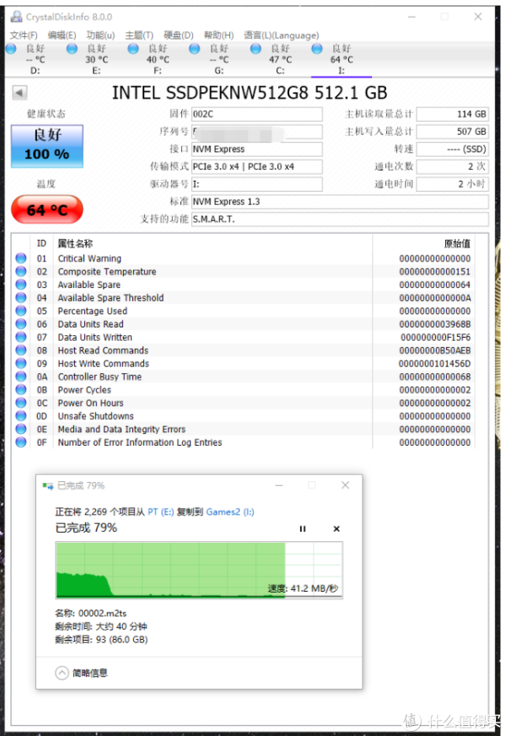Viewport: 506px width, 736px height.
Task: Click the standard field NVM Express 1.3
Action: pos(340,202)
